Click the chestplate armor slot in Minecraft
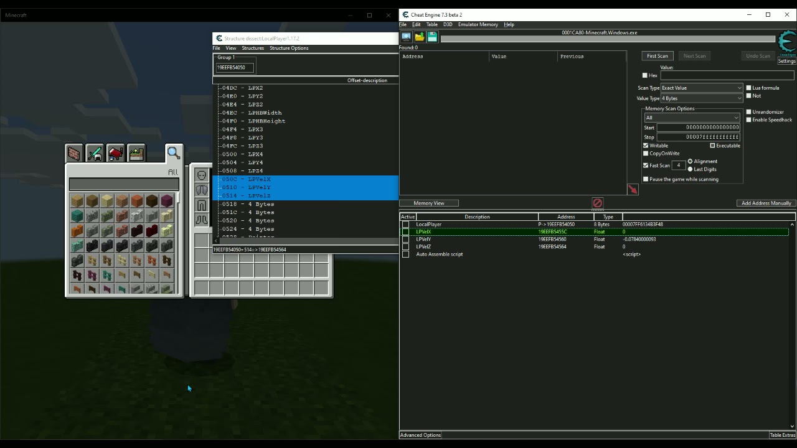This screenshot has width=797, height=448. coord(201,190)
